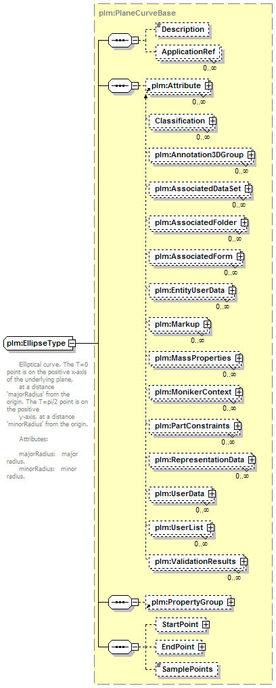
Task: Select the ApplicationRef element
Action: [188, 52]
